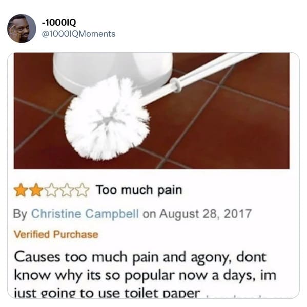Open the review title Too much pain

point(139,190)
